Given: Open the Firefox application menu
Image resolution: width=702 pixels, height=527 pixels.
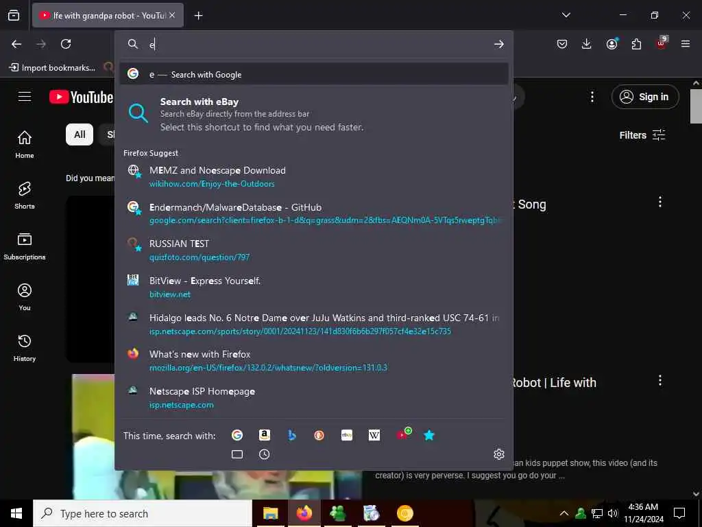Looking at the screenshot, I should (x=686, y=44).
